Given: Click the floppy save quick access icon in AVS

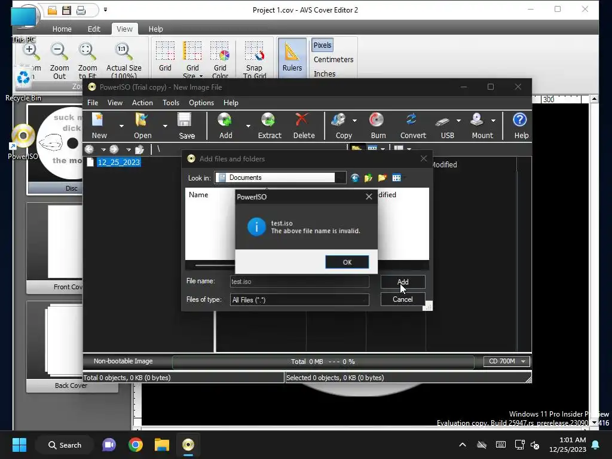Looking at the screenshot, I should pyautogui.click(x=66, y=10).
